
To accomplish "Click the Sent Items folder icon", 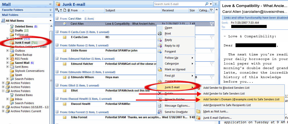I will pyautogui.click(x=12, y=67).
